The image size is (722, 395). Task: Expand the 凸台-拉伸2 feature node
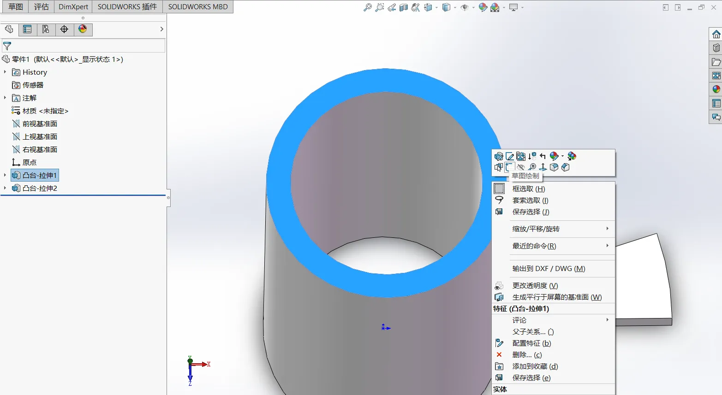tap(5, 188)
